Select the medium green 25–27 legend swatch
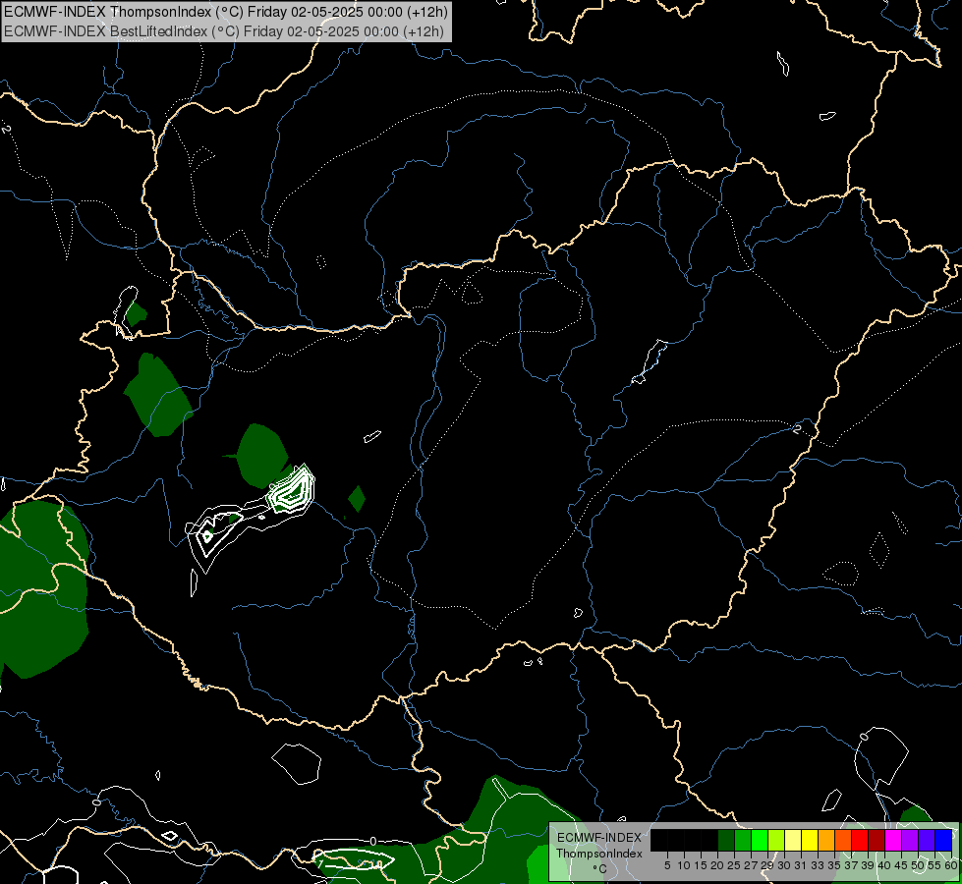 [x=743, y=841]
